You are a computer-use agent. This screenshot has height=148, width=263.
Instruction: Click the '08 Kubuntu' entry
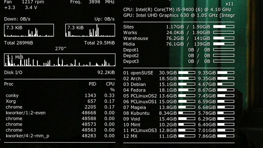click(136, 113)
